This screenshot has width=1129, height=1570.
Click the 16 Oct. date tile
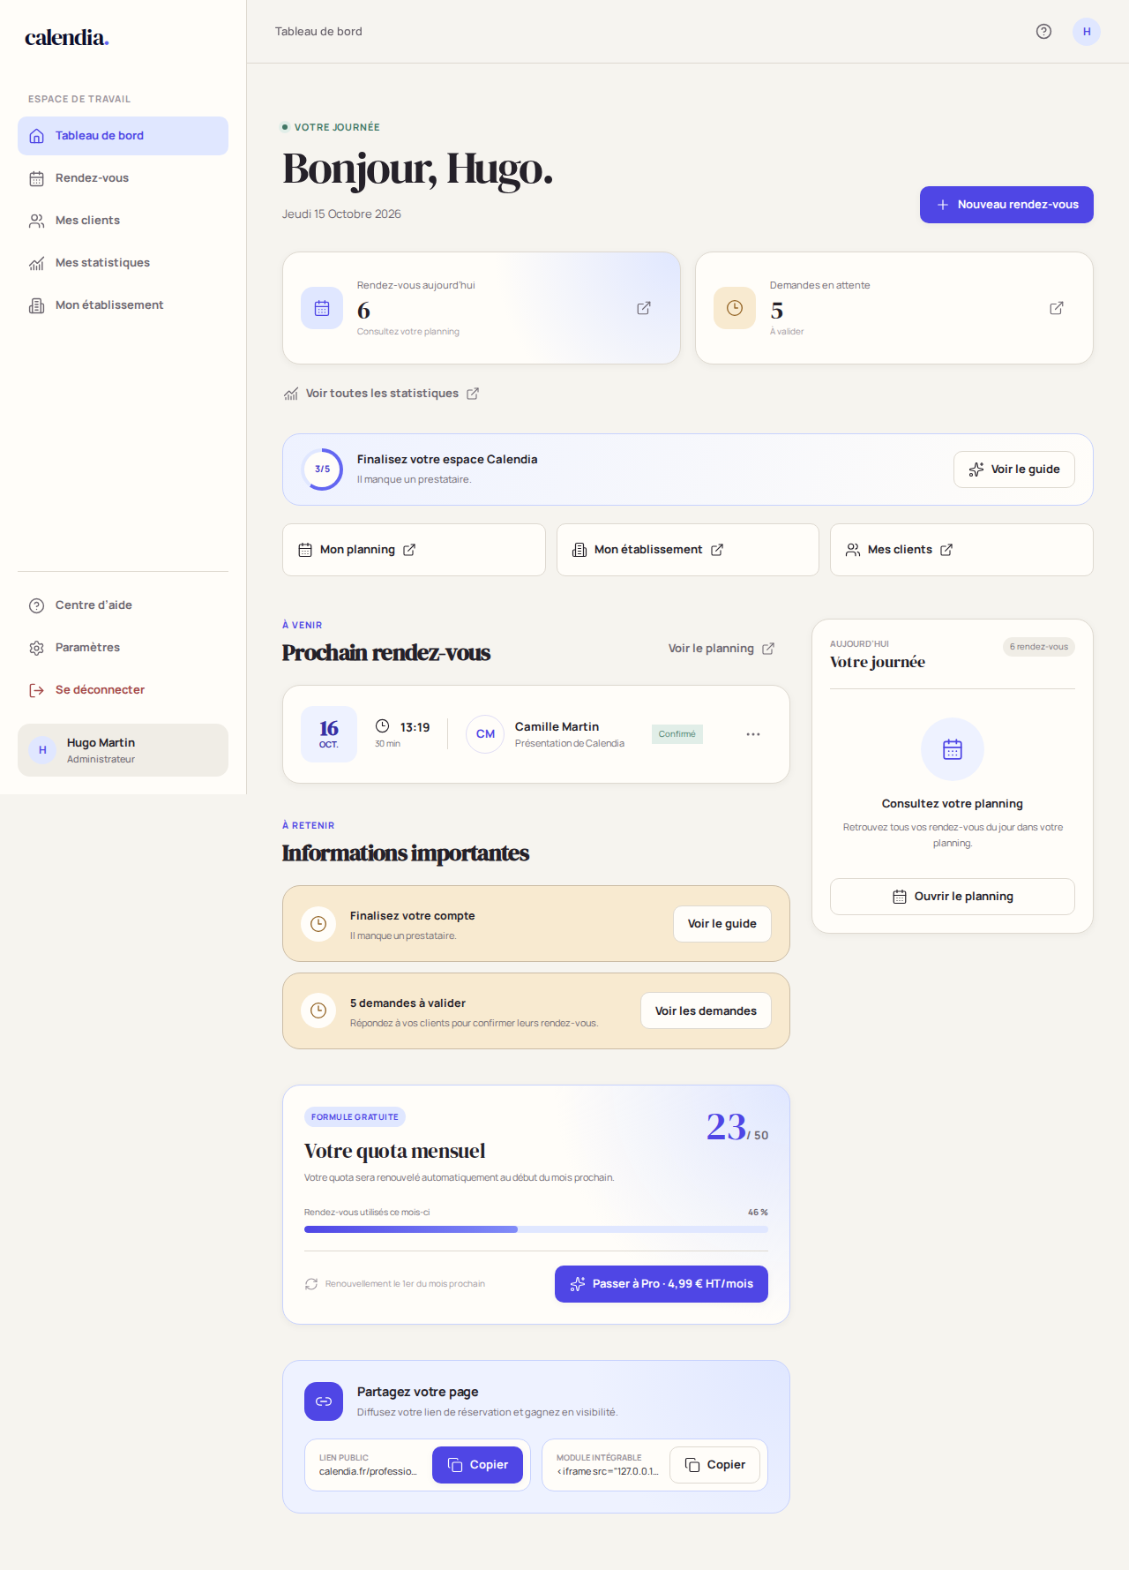pos(329,734)
